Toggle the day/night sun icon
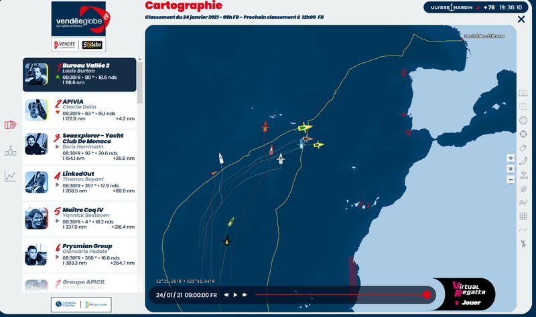The height and width of the screenshot is (317, 536). pyautogui.click(x=523, y=189)
